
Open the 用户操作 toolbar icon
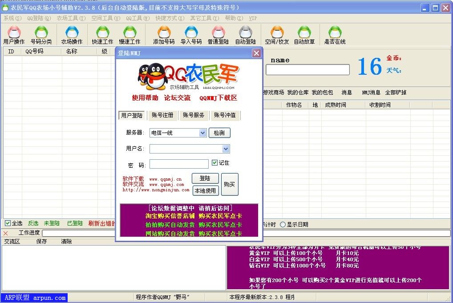tap(14, 35)
